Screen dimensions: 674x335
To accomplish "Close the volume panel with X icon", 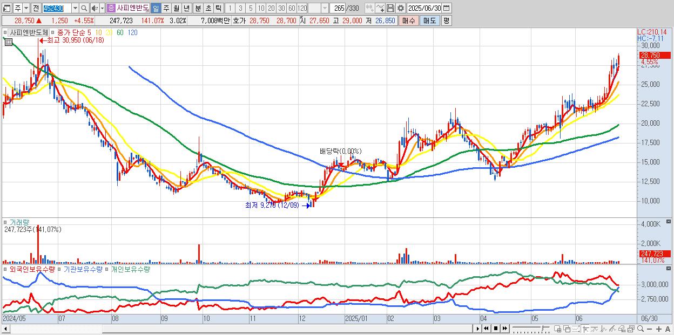I will pos(669,222).
